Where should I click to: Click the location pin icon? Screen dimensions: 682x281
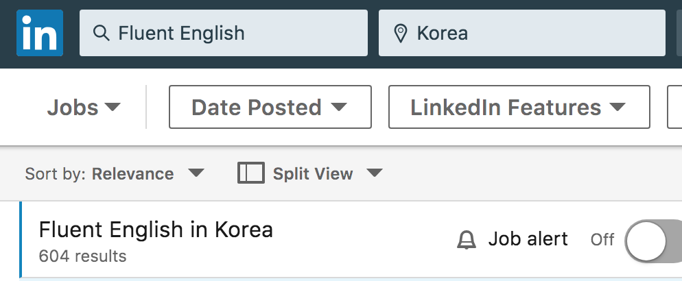pos(400,34)
